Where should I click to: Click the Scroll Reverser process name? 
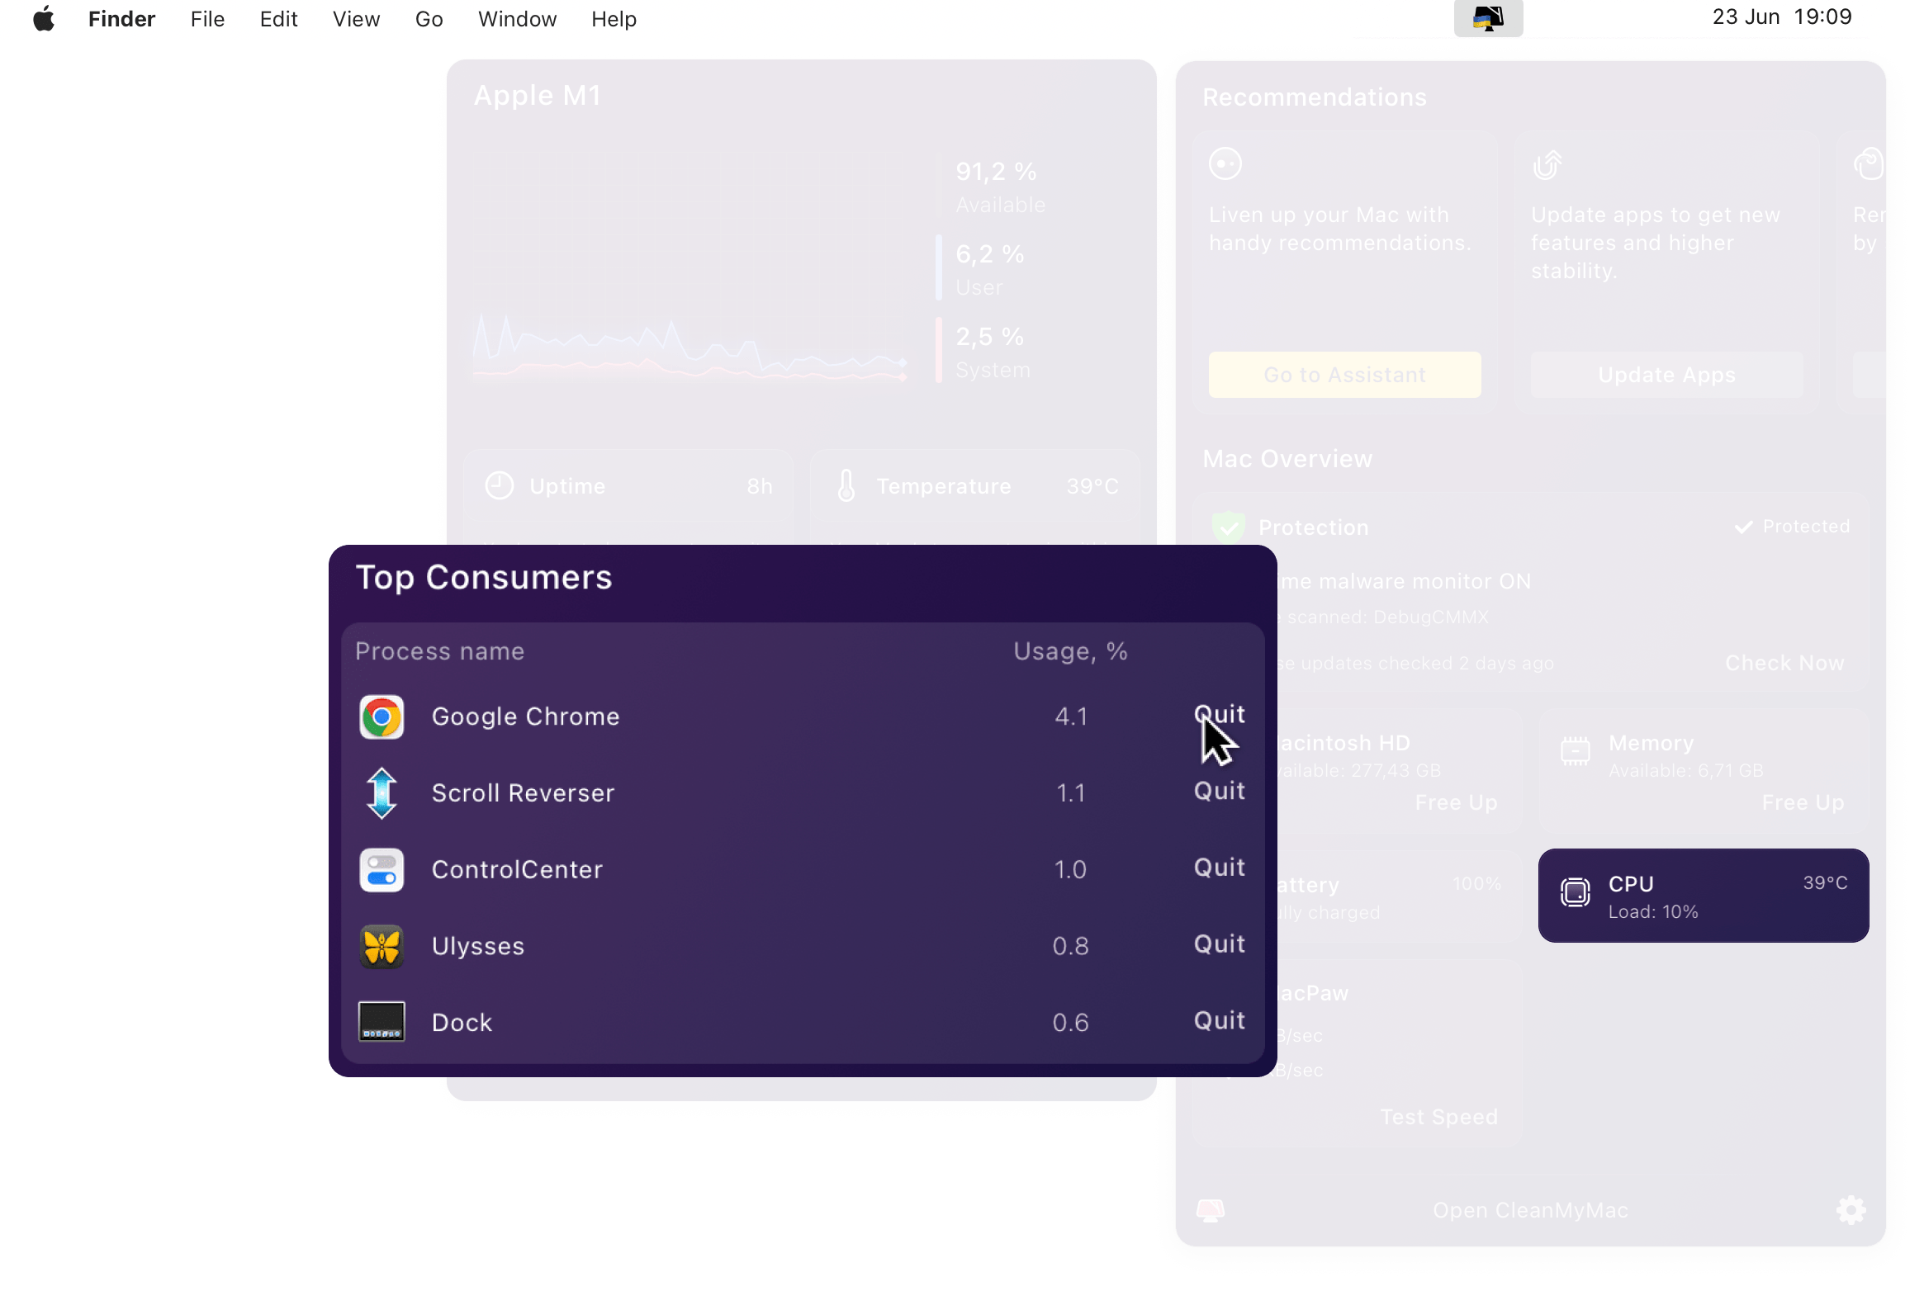(523, 793)
